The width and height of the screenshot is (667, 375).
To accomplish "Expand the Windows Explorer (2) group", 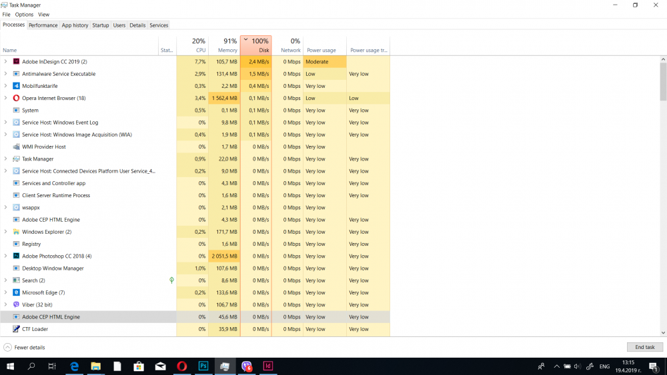I will (x=5, y=232).
